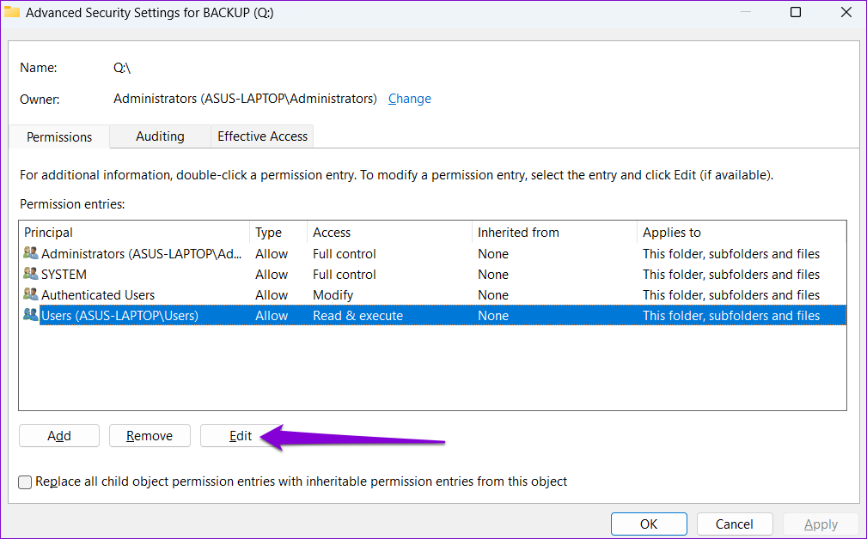Enable Replace all child object permission entries checkbox

coord(25,482)
